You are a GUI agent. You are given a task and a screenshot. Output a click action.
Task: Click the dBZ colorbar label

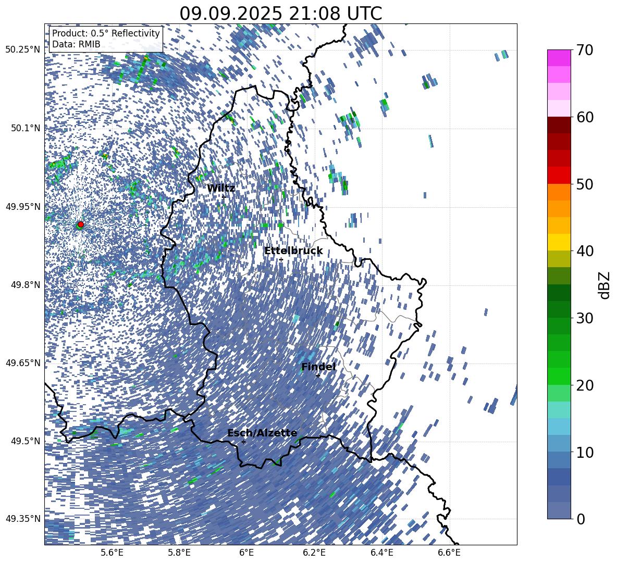point(605,285)
